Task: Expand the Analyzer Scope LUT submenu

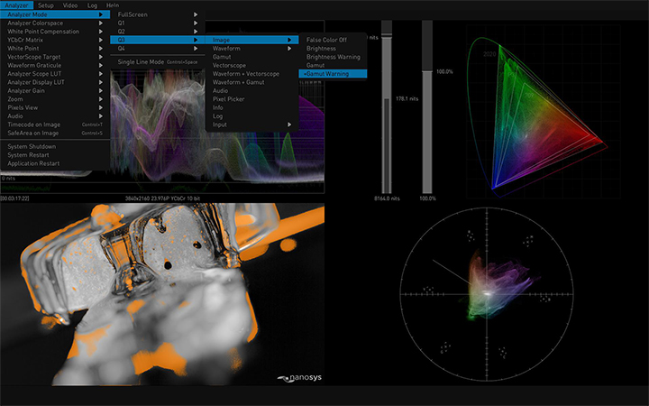Action: pyautogui.click(x=37, y=74)
